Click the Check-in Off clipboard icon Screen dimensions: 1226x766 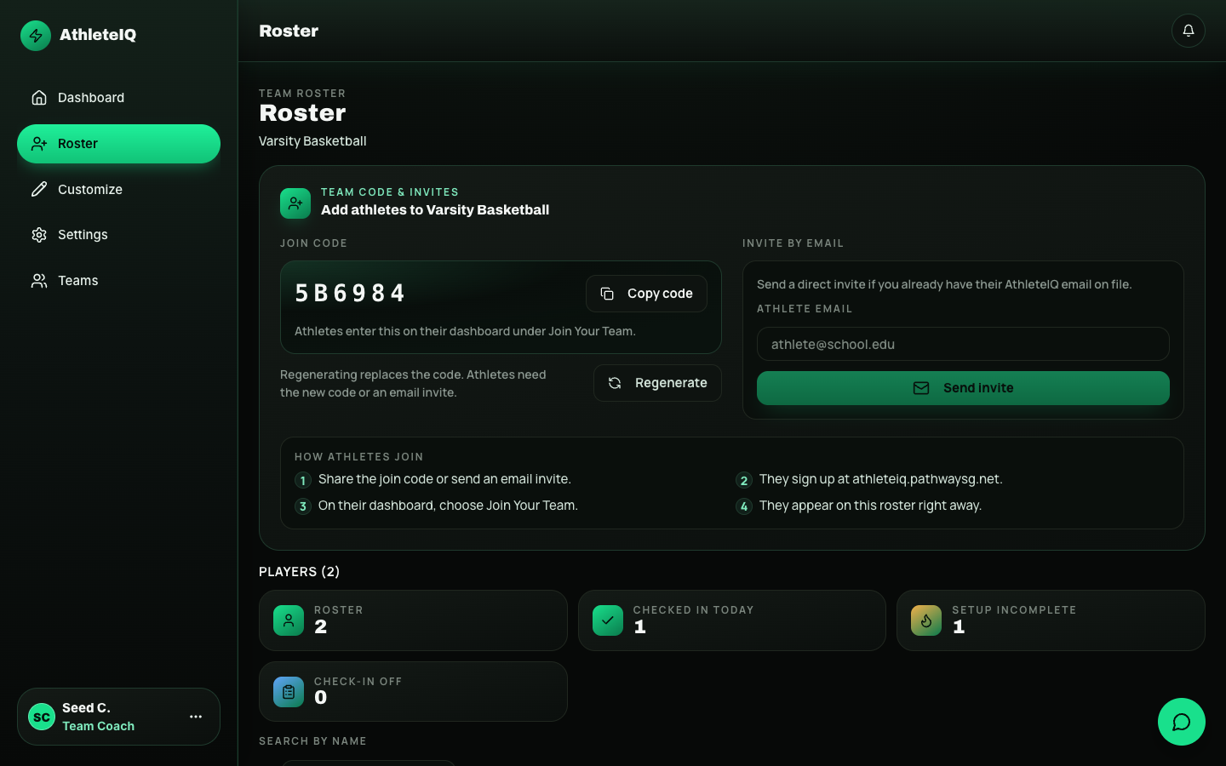[289, 692]
